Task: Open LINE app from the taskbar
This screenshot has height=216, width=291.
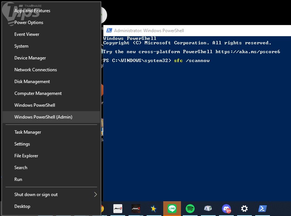Action: 172,209
